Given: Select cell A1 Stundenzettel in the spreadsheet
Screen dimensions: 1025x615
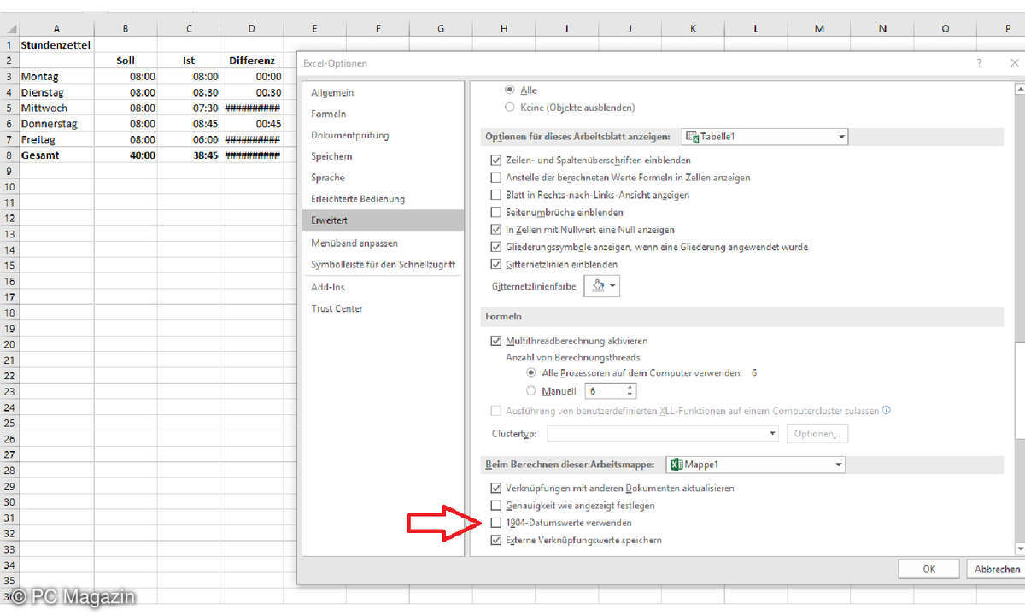Looking at the screenshot, I should [56, 44].
